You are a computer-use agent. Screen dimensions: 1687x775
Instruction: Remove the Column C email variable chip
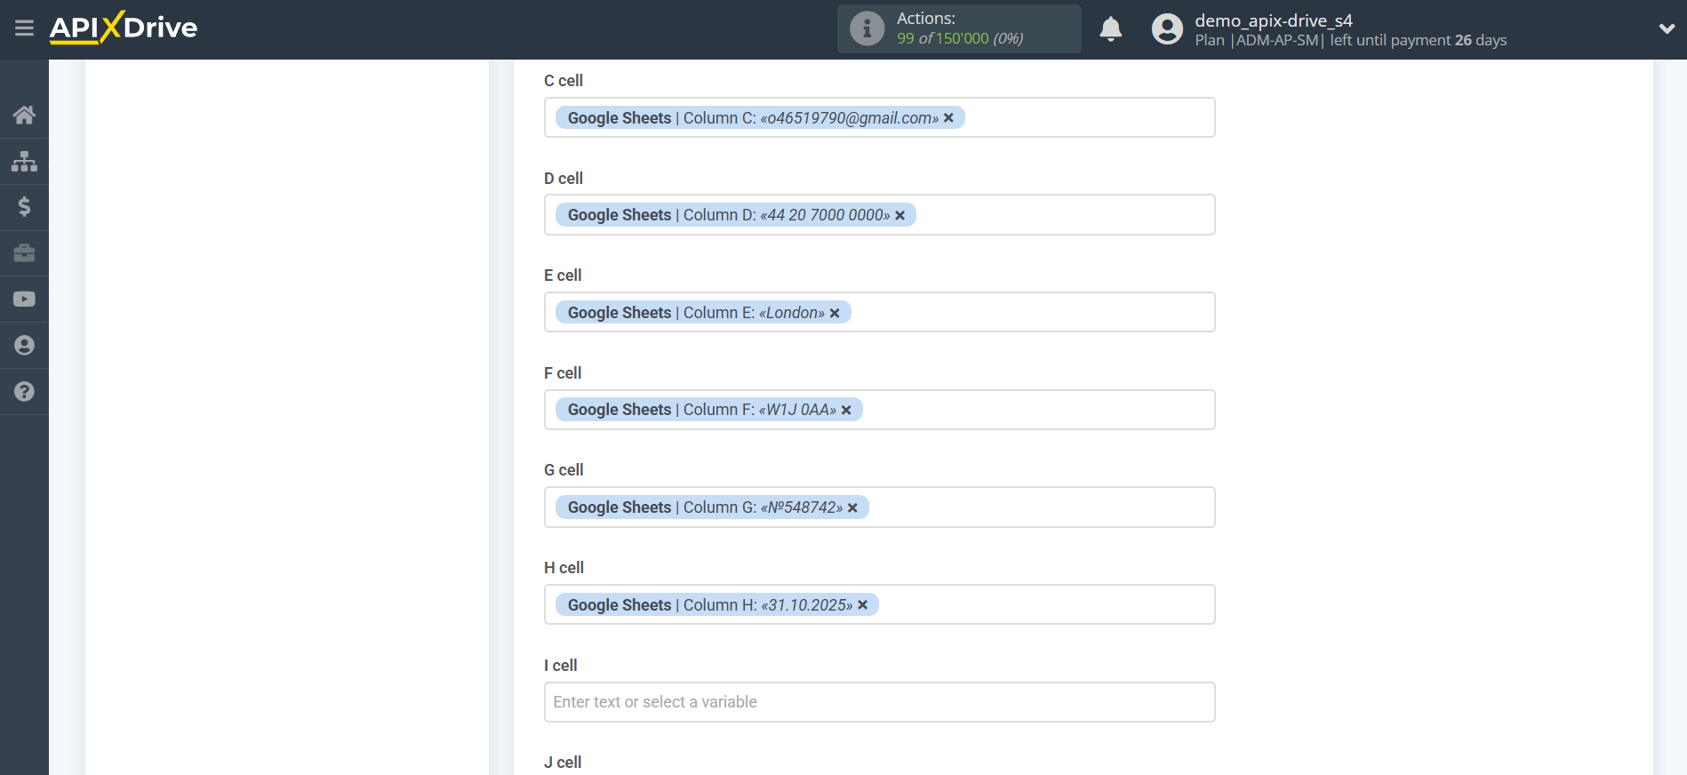tap(948, 117)
